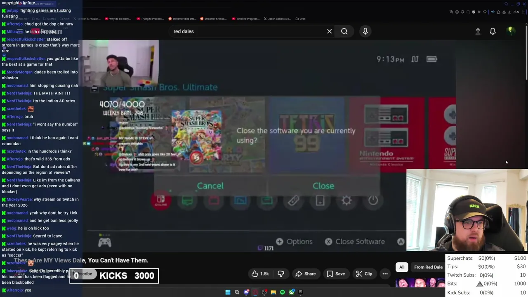Save the video to a playlist
528x297 pixels.
335,274
